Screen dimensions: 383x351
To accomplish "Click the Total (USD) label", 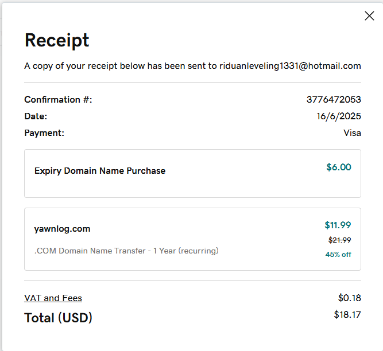I will [58, 318].
